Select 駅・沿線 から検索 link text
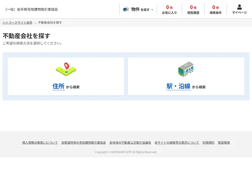 pyautogui.click(x=186, y=87)
